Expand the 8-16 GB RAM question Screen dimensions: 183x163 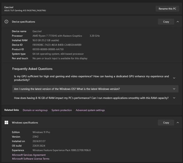tap(95, 98)
